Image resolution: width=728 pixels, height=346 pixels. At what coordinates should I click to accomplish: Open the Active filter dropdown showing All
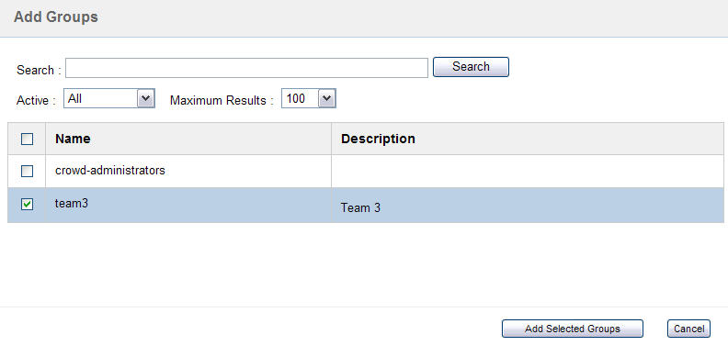point(109,98)
